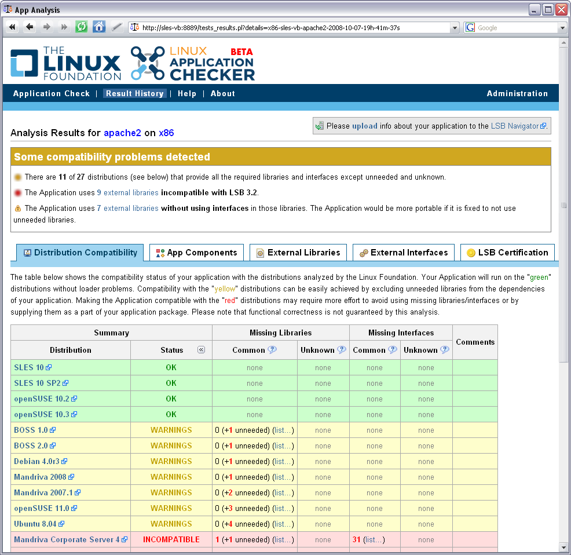Click the page favicon in the address bar
The width and height of the screenshot is (571, 555).
click(135, 27)
